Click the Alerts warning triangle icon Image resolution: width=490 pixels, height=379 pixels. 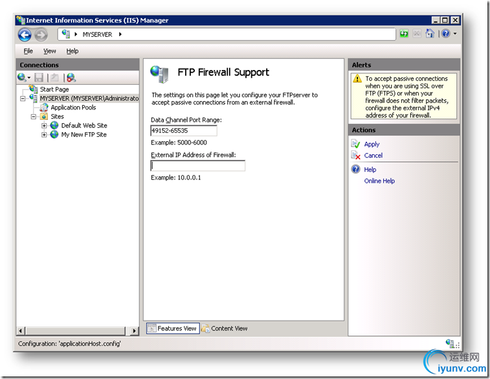point(357,78)
